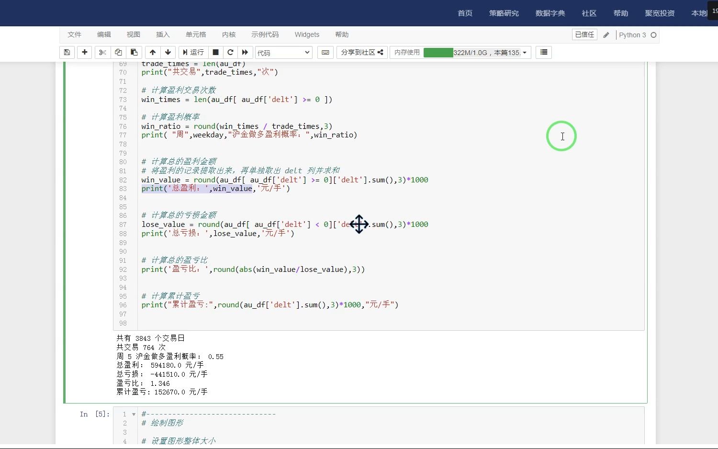
Task: Open the 单元格 menu
Action: (x=196, y=34)
